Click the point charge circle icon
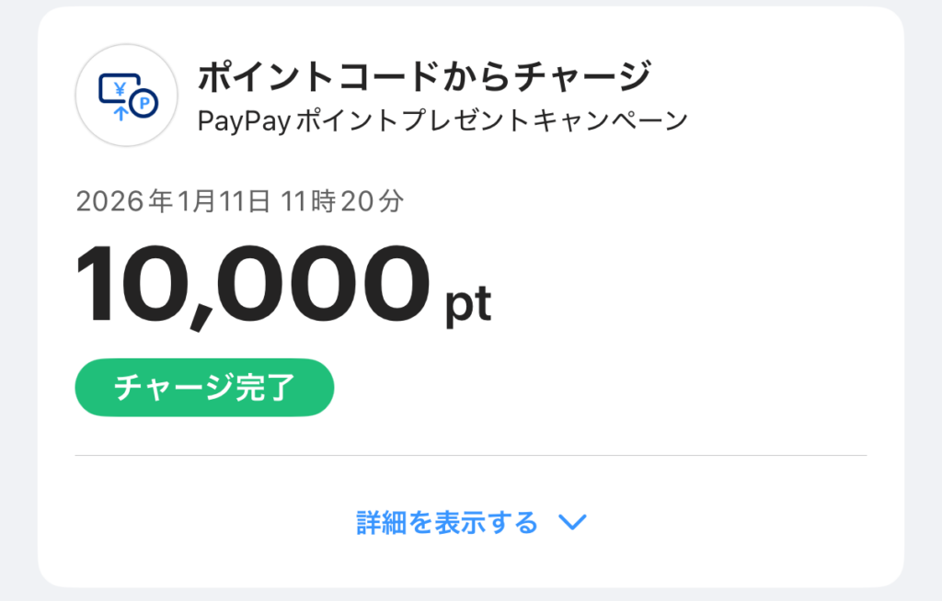942x601 pixels. coord(126,95)
